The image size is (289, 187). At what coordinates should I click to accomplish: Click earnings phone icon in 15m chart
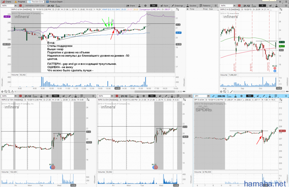click(x=53, y=167)
